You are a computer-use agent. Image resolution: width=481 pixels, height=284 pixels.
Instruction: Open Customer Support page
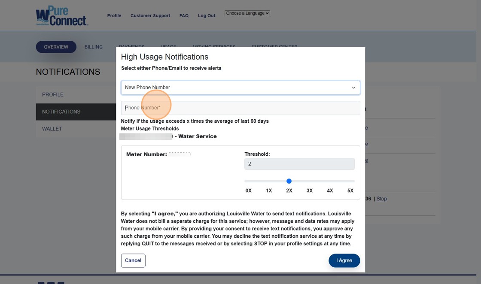(150, 16)
